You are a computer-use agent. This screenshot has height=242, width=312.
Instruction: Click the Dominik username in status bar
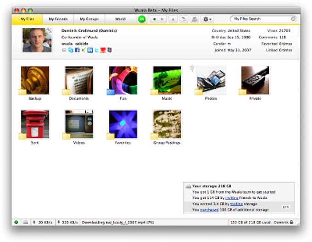point(281,222)
